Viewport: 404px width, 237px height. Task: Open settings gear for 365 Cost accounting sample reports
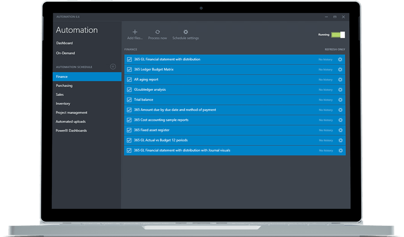[340, 120]
